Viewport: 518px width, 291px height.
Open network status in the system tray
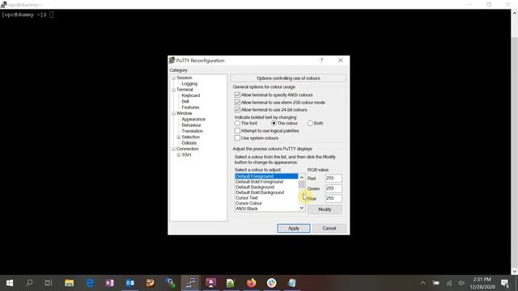coord(449,283)
